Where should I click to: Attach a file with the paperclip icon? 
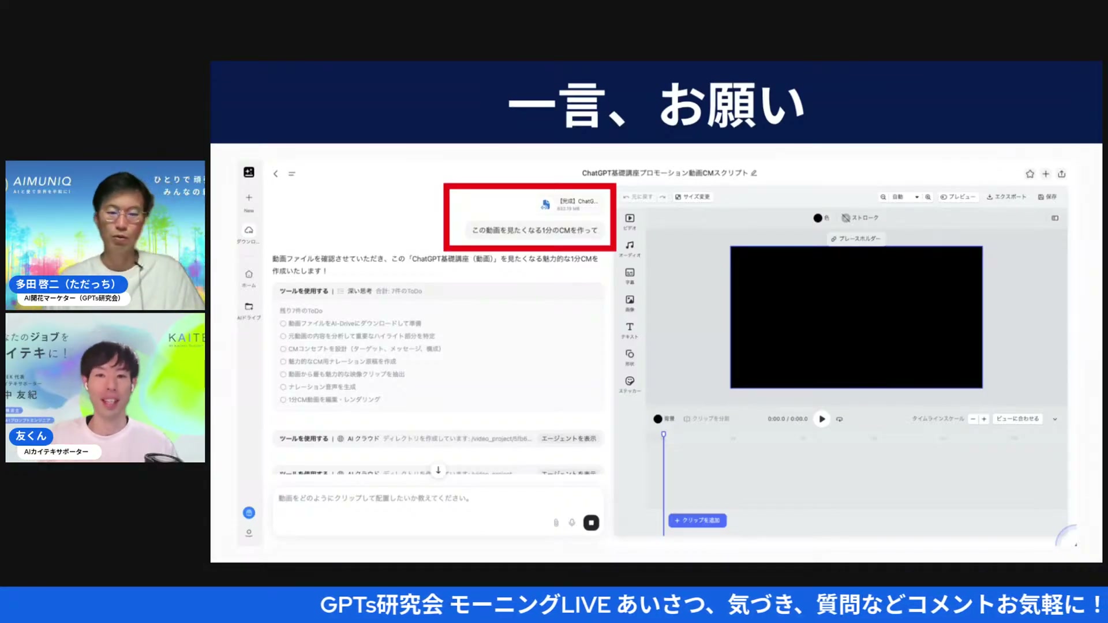556,523
